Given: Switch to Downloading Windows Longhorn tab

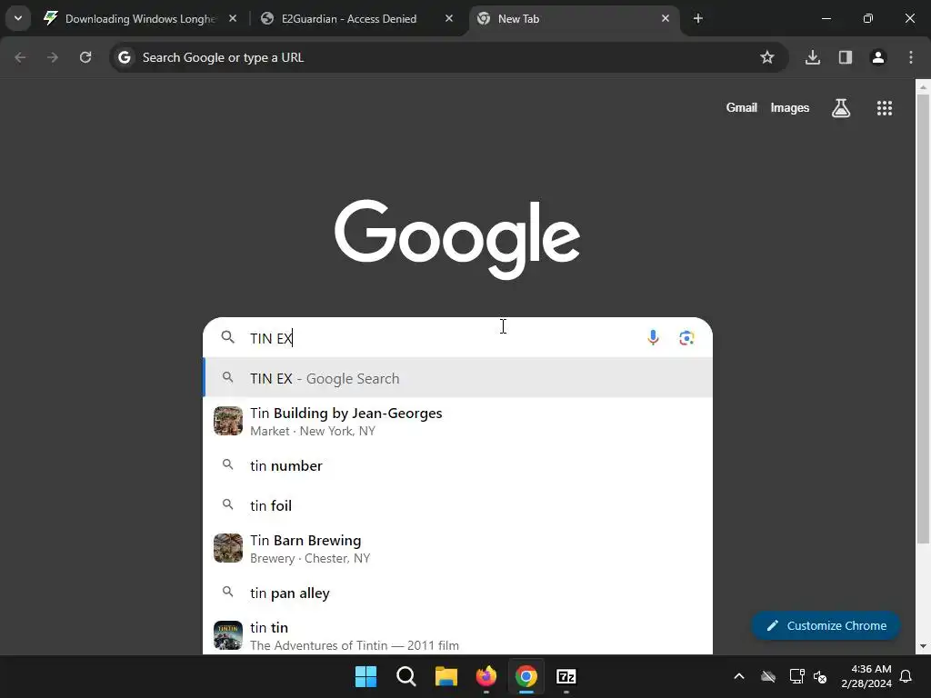Looking at the screenshot, I should point(140,18).
